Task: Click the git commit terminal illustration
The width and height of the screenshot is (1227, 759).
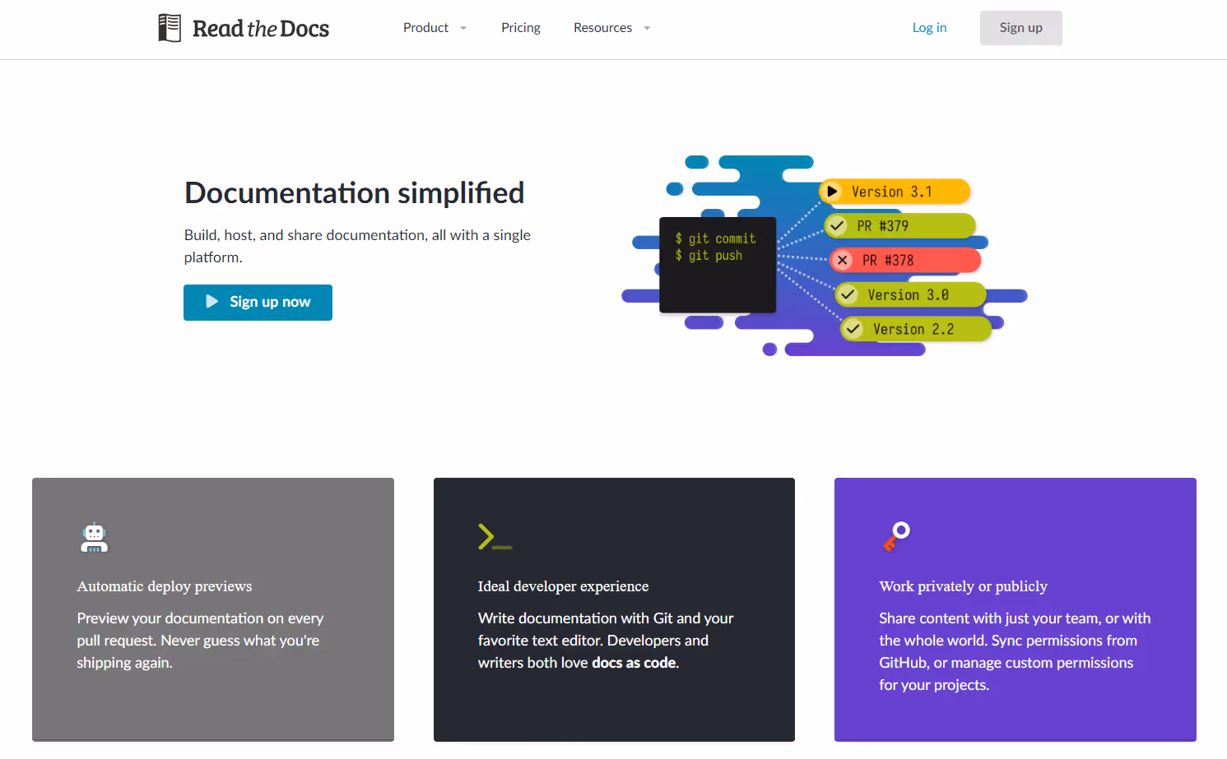Action: [x=718, y=265]
